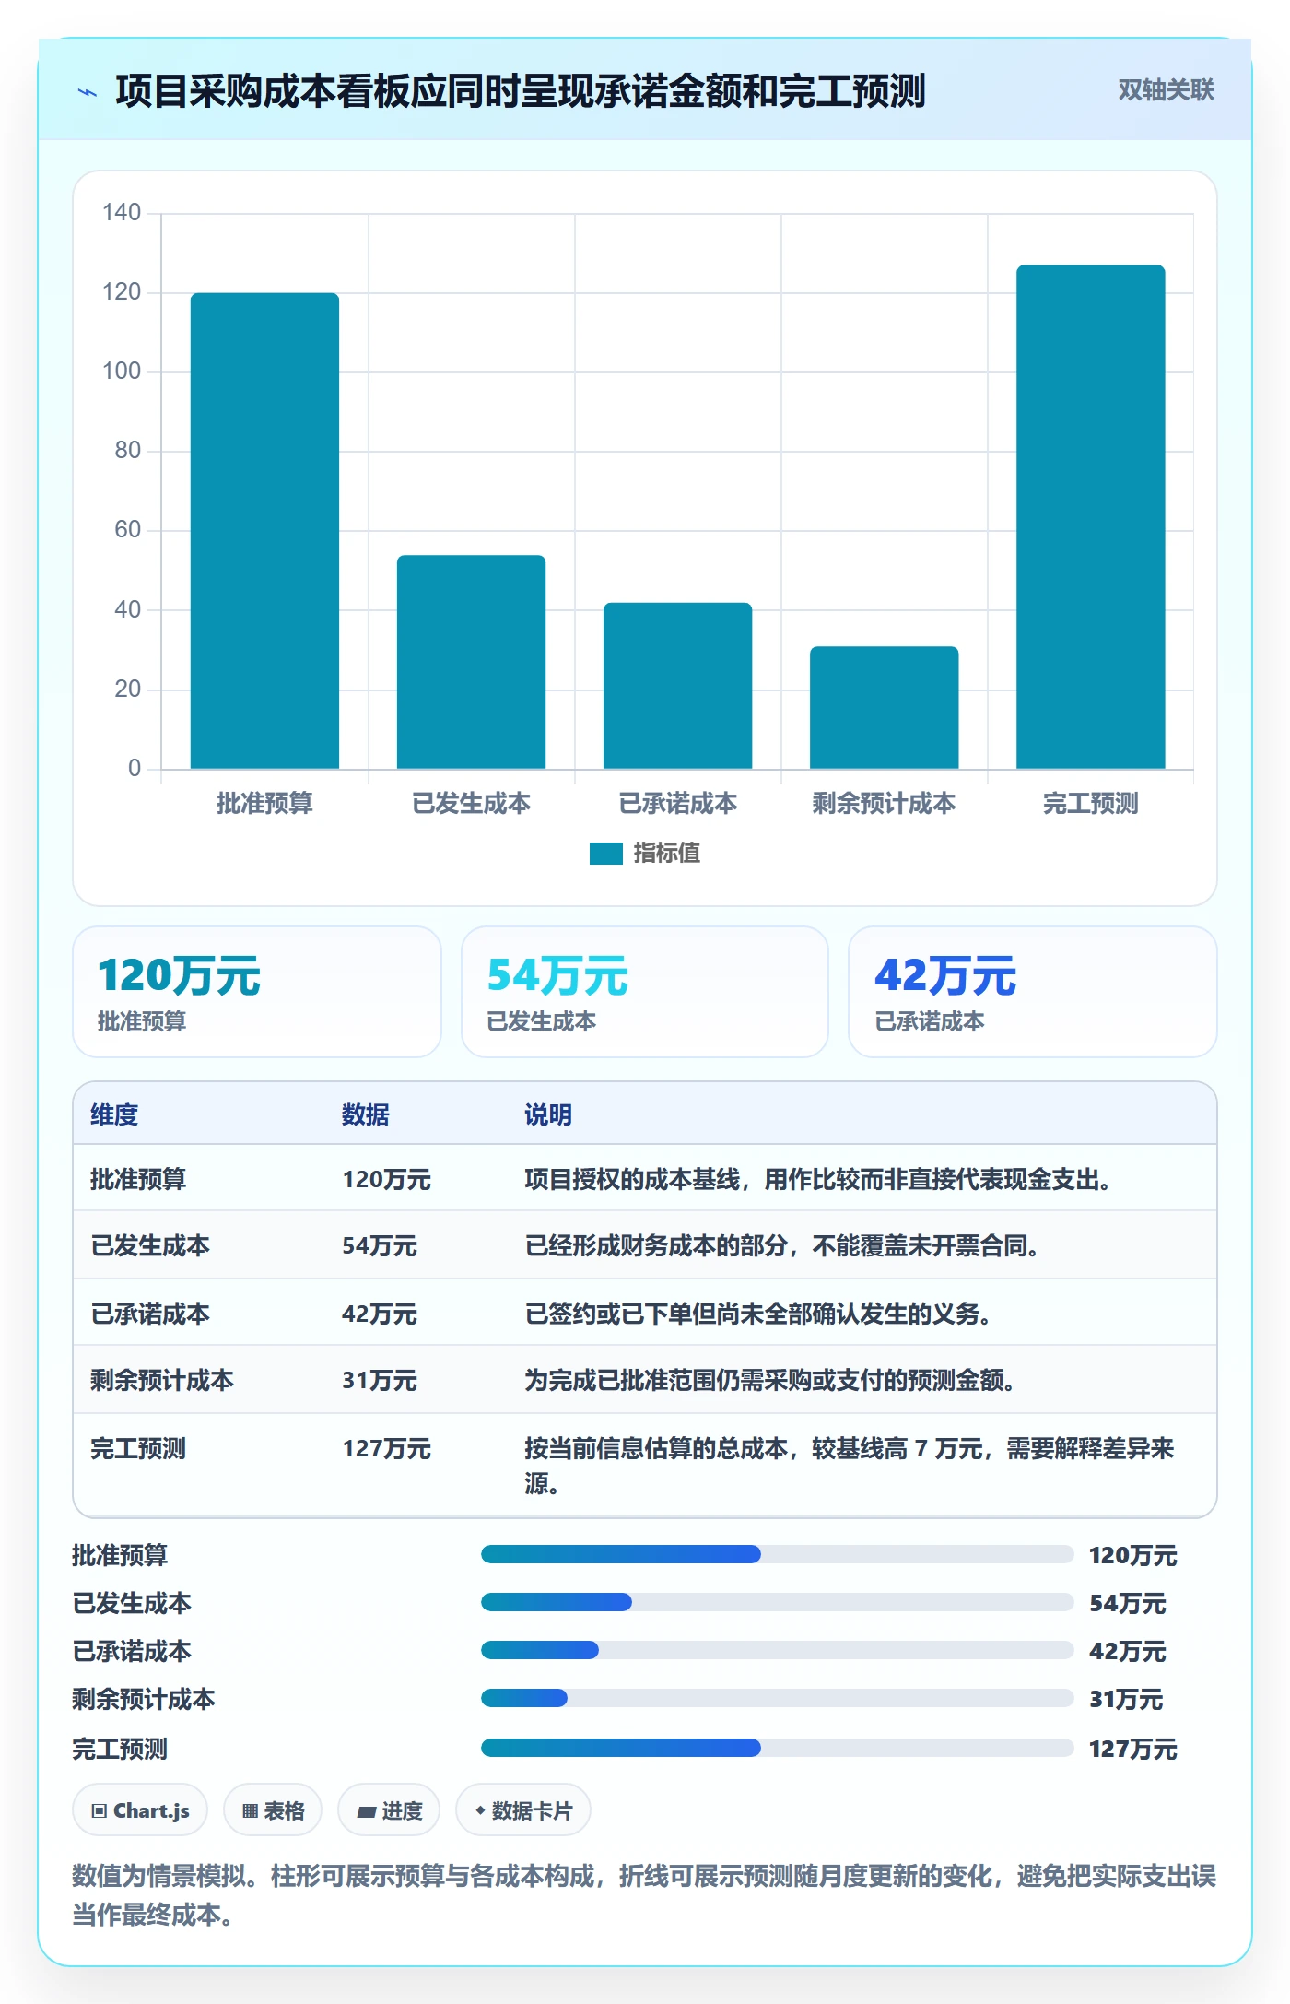Click the 批准预算 bar in the chart
Screen dimensions: 1290x2004
tap(264, 531)
